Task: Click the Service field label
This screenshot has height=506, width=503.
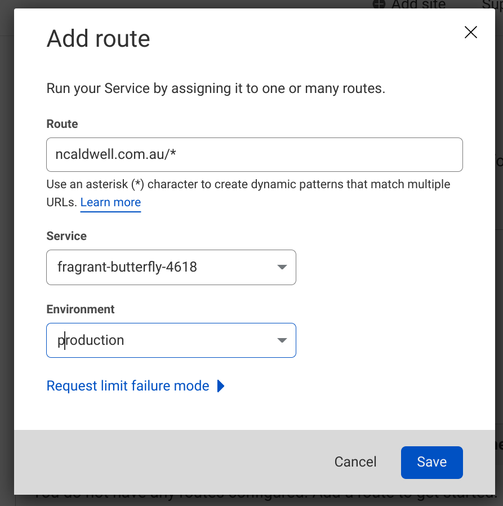Action: pyautogui.click(x=66, y=236)
